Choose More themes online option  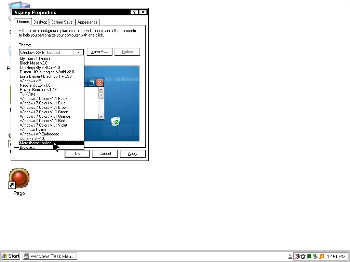tap(52, 143)
